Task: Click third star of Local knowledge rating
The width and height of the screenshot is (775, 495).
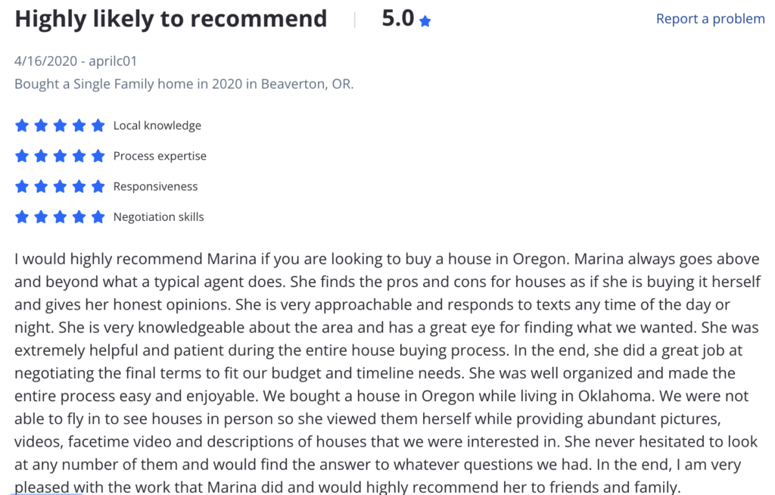Action: click(60, 126)
